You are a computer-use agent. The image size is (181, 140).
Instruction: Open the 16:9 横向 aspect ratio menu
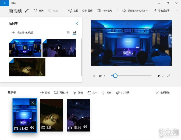coord(104,11)
